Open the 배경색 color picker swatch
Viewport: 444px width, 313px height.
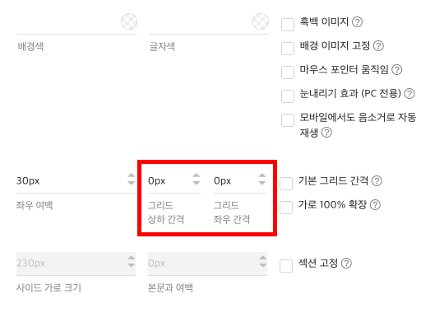(x=129, y=21)
